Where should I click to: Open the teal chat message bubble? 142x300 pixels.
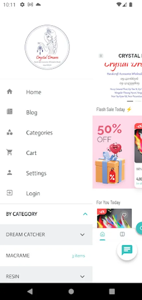tap(127, 250)
